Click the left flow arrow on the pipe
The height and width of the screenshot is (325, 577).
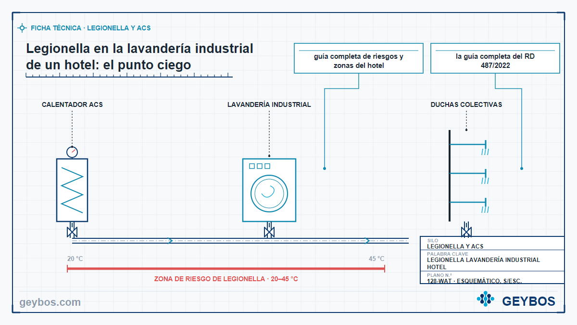click(x=170, y=241)
